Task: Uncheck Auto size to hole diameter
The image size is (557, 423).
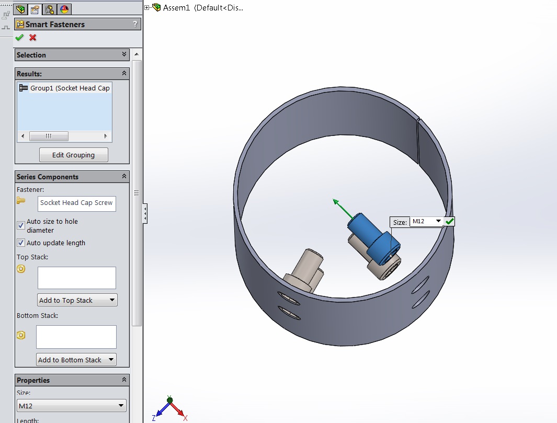Action: pyautogui.click(x=21, y=225)
